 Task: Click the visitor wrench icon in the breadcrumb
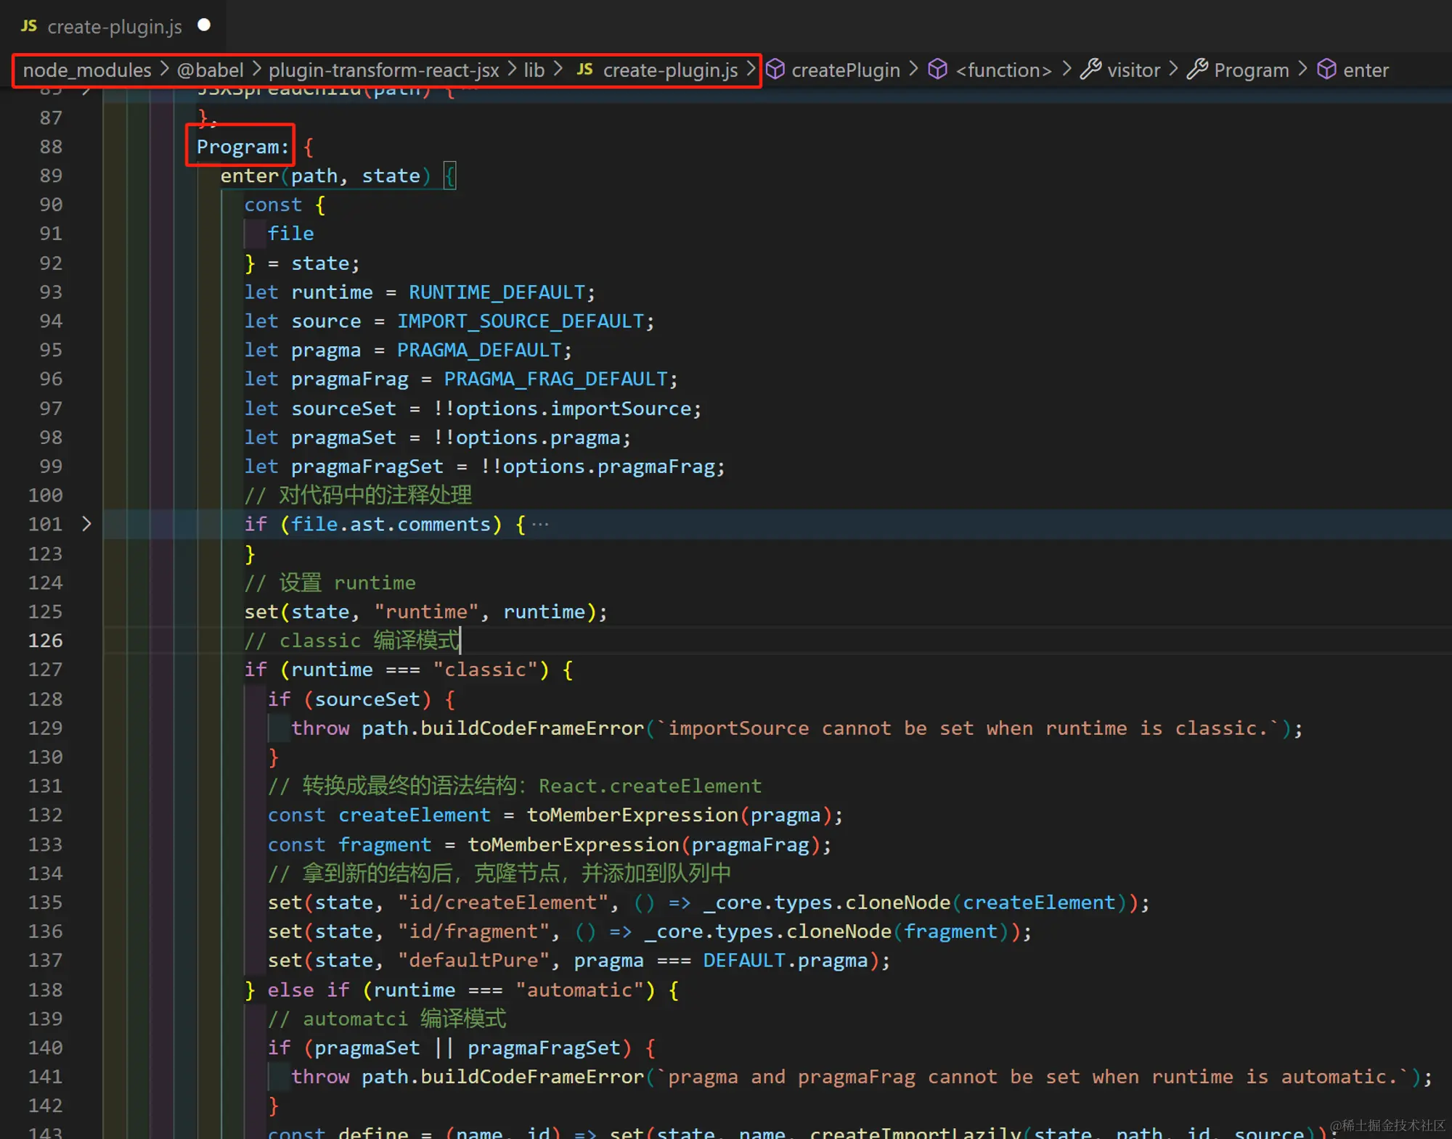tap(1090, 70)
